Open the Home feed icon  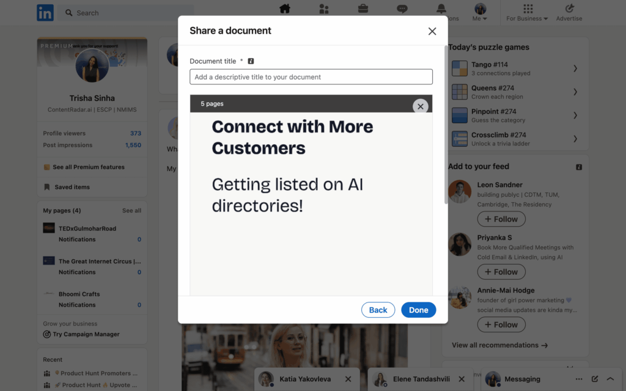(x=284, y=9)
